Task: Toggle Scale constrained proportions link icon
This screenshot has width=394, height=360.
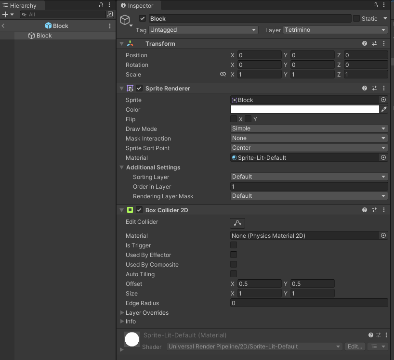Action: [x=223, y=74]
